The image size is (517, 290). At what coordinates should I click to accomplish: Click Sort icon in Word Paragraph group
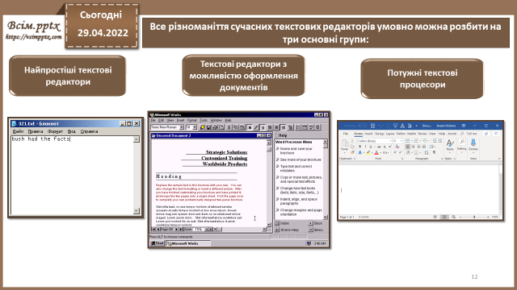coord(427,152)
